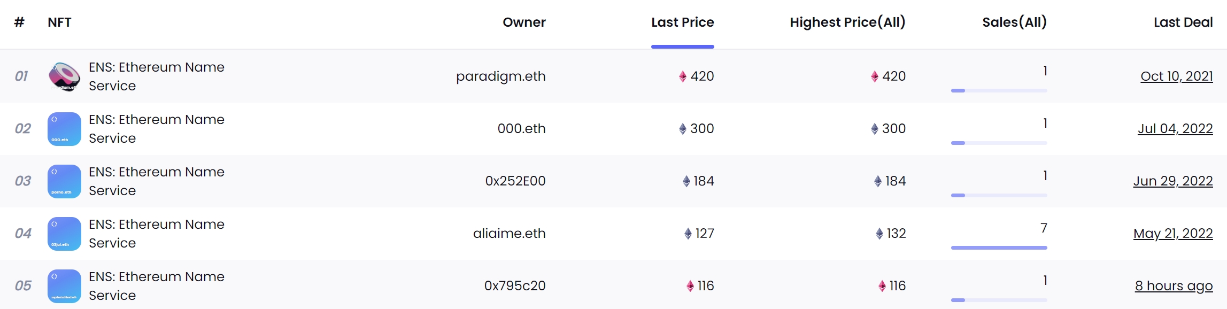Screen dimensions: 1227x309
Task: Click the owner name aliaime.eth
Action: [509, 234]
